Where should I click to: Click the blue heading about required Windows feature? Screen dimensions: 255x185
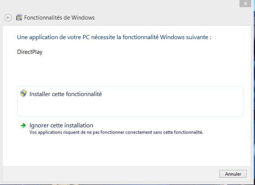[x=114, y=37]
